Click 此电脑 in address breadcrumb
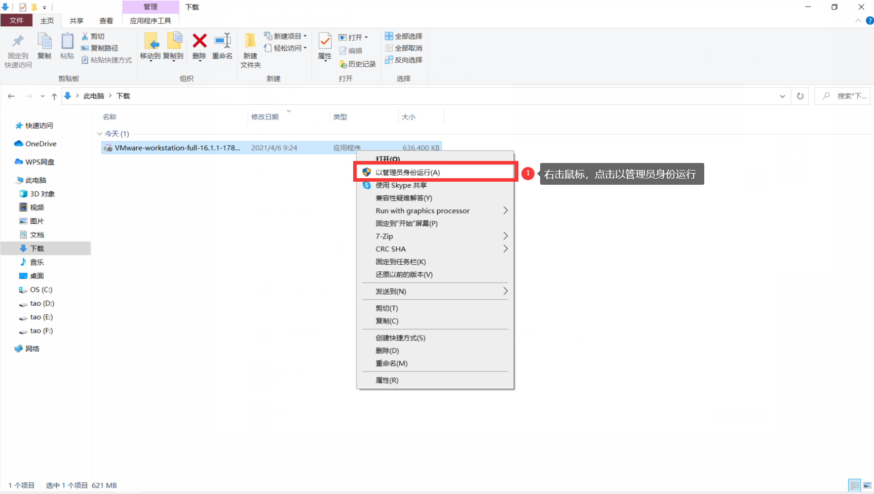This screenshot has width=874, height=494. click(94, 96)
